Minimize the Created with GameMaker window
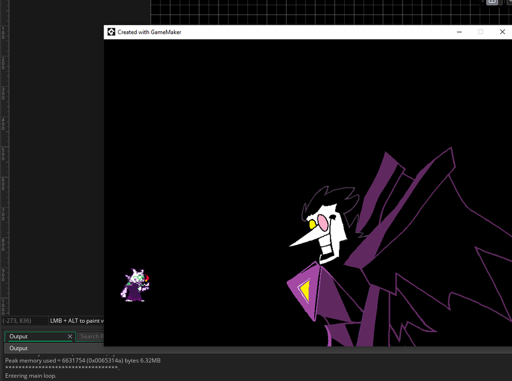Image resolution: width=512 pixels, height=381 pixels. [459, 32]
